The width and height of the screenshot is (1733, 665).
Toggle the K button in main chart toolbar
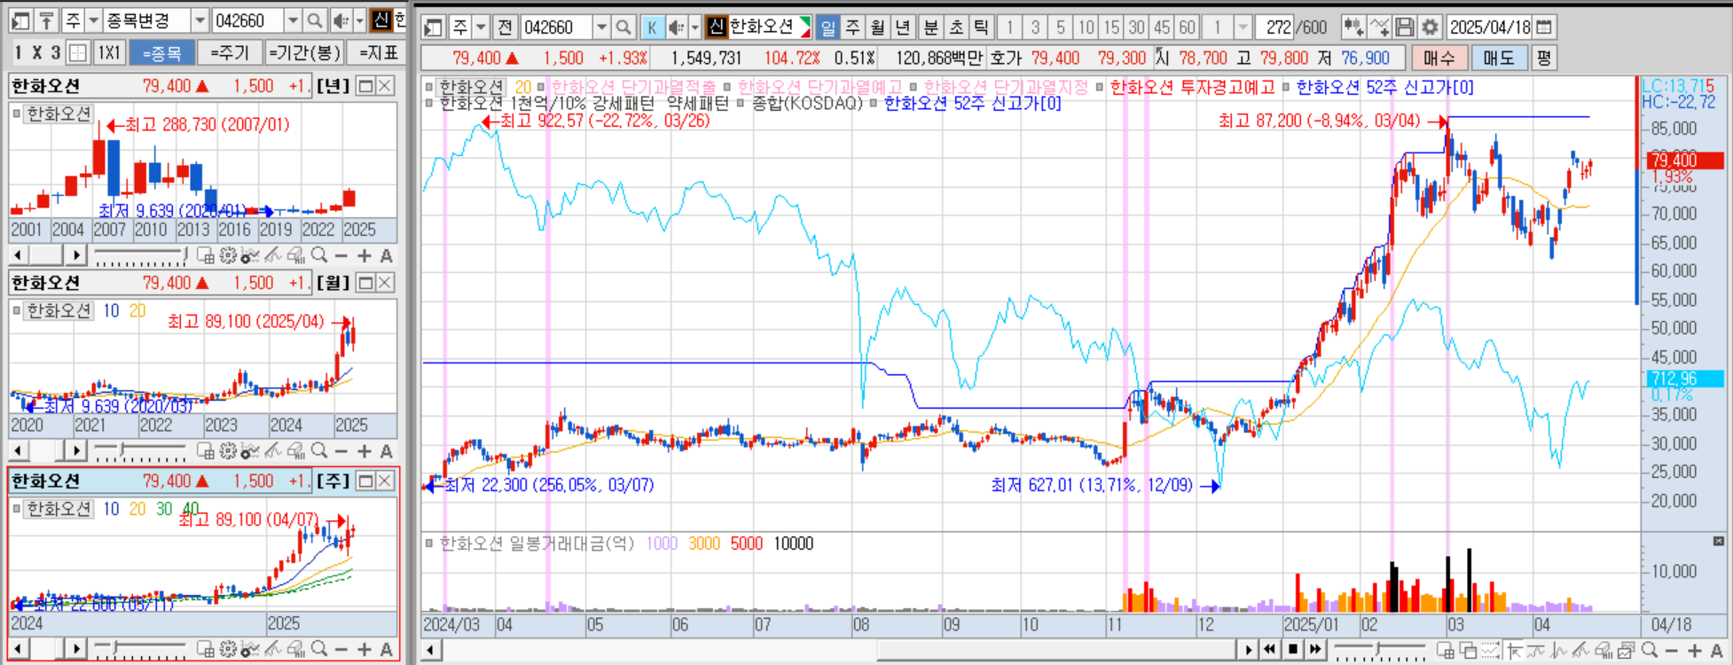click(652, 27)
